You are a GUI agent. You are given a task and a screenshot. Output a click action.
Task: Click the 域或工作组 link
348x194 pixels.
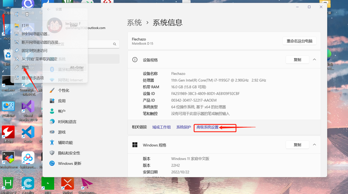(x=161, y=127)
